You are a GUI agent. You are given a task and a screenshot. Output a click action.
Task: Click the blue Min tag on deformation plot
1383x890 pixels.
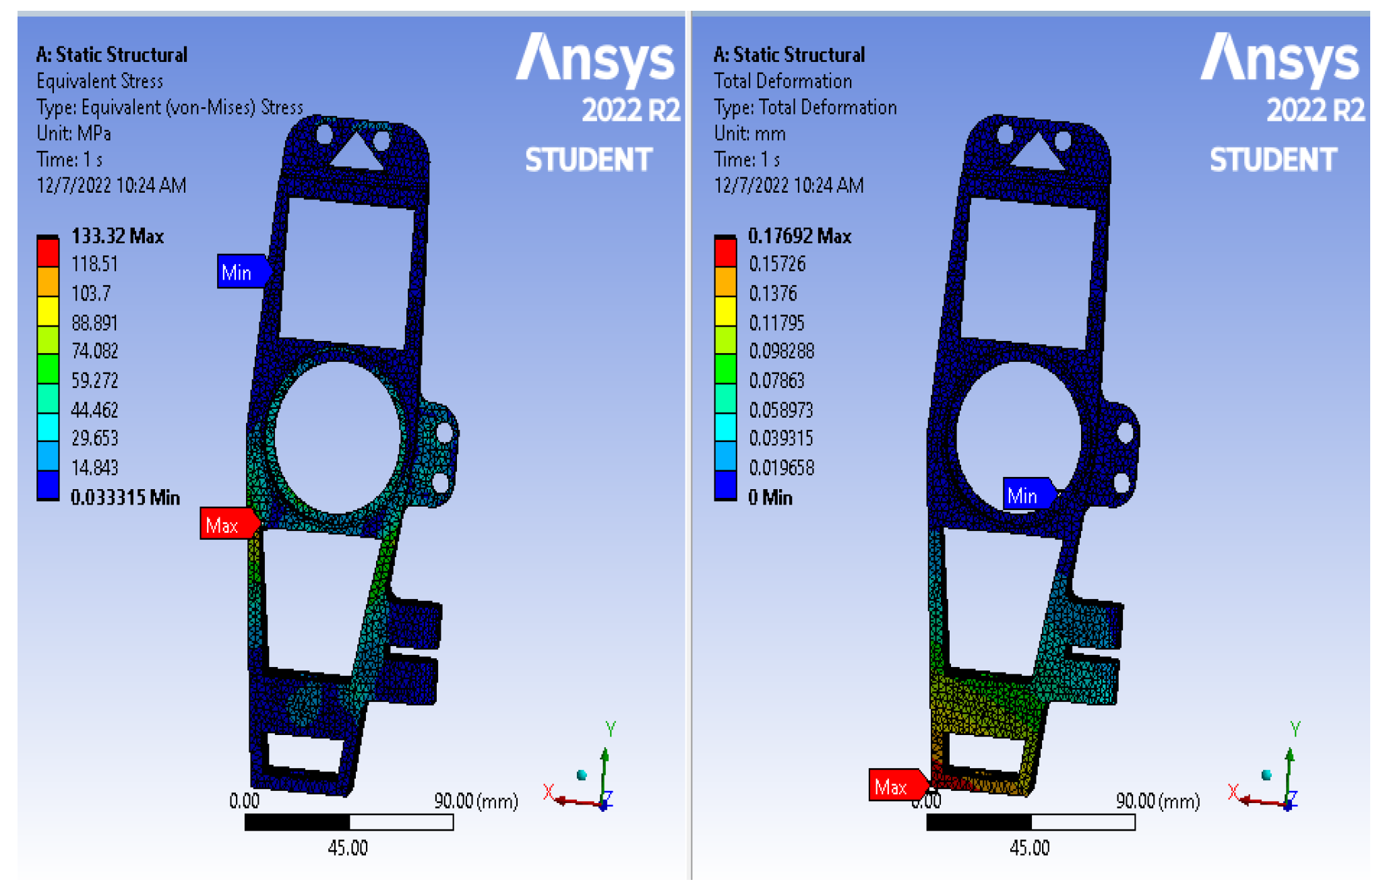click(1026, 495)
